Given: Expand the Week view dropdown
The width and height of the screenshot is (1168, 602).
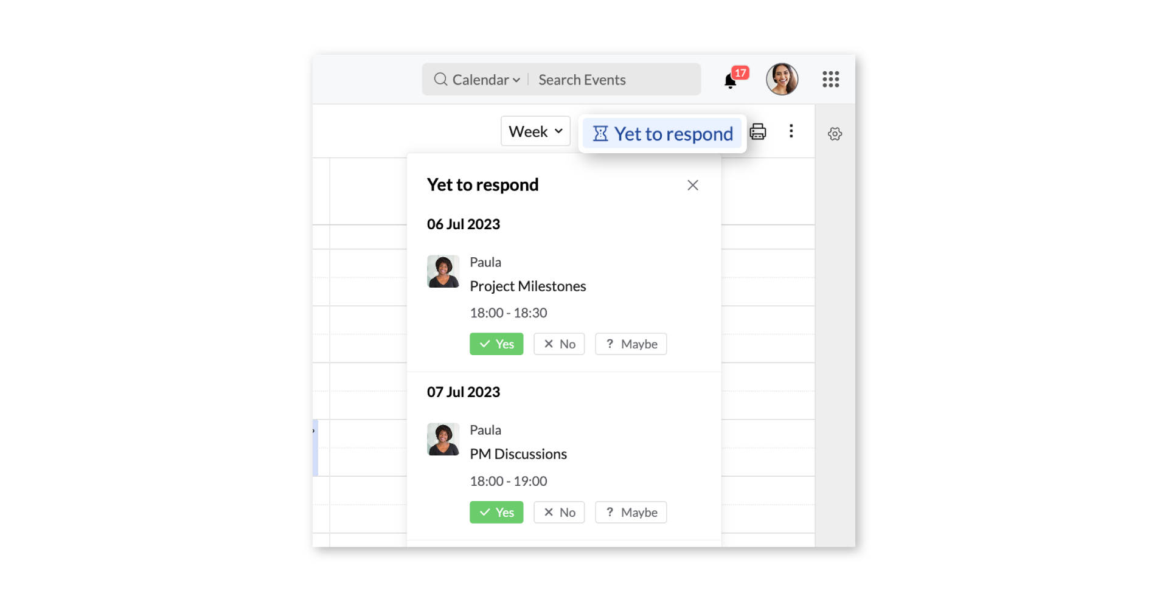Looking at the screenshot, I should [x=535, y=131].
